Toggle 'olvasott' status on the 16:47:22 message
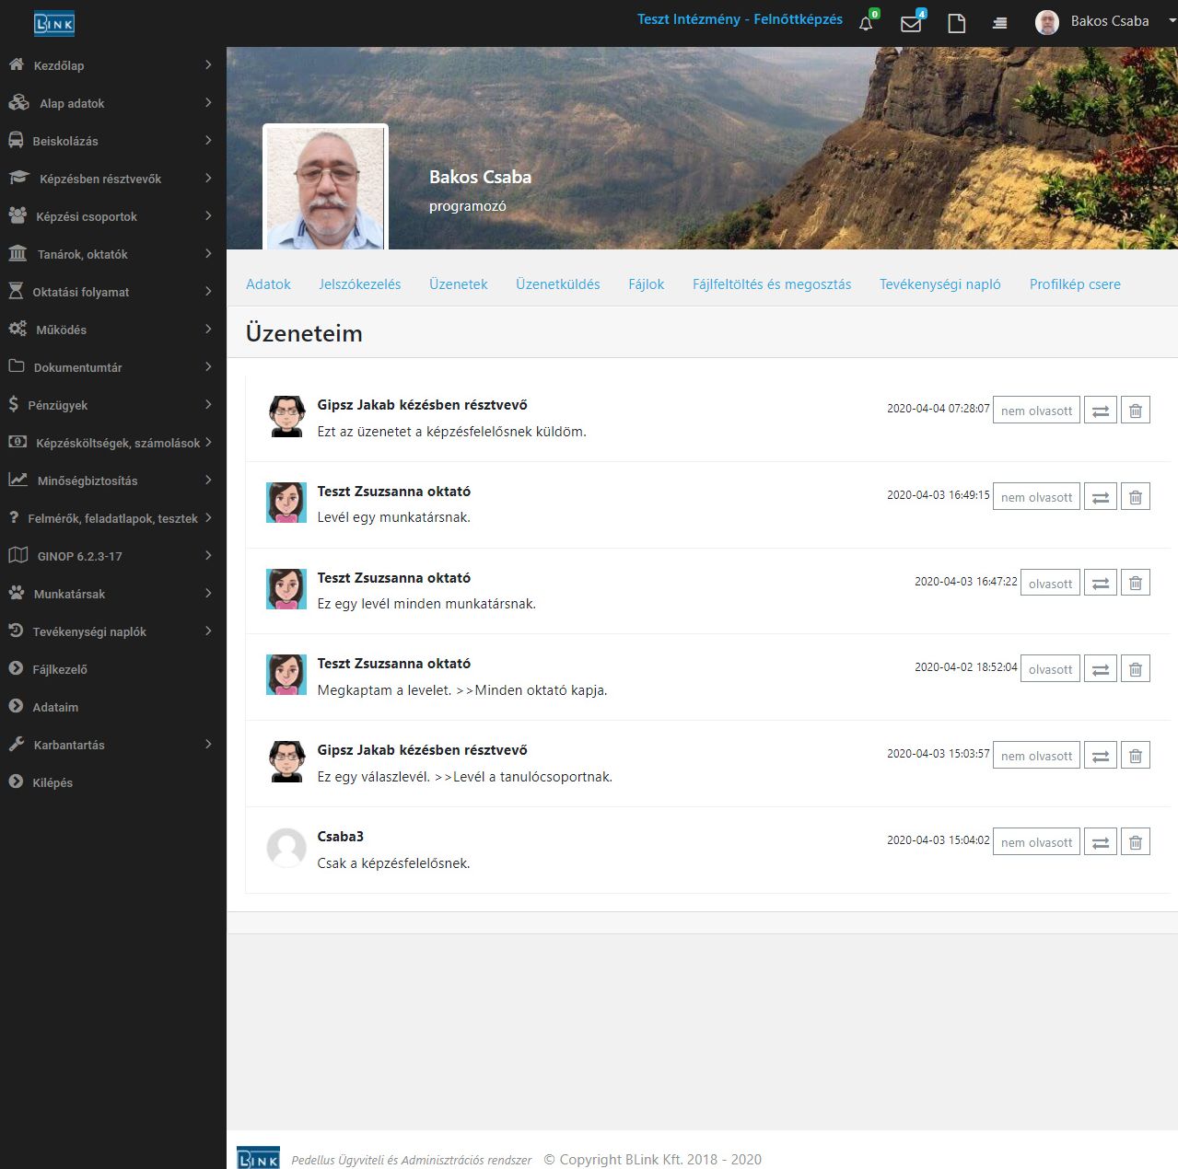Screen dimensions: 1178x1169 click(1050, 583)
